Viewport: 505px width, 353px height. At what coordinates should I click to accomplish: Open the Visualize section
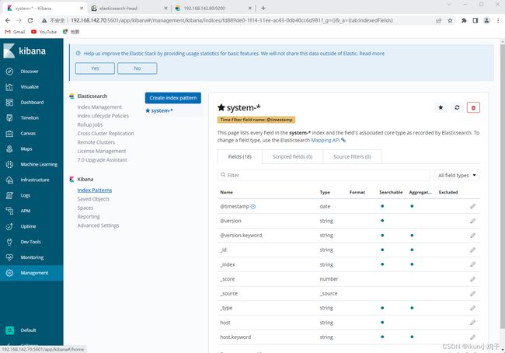[x=30, y=87]
